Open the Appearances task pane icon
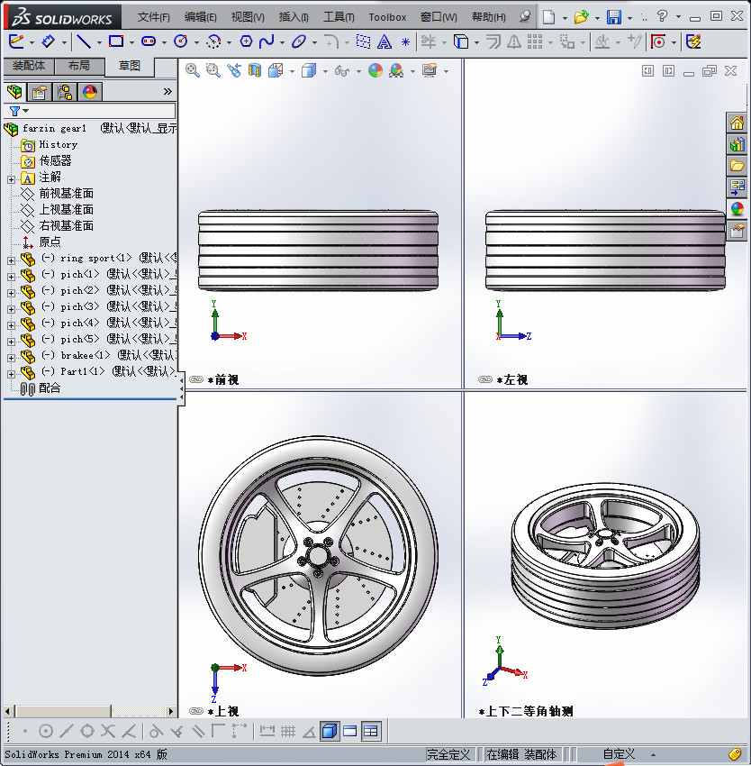751x766 pixels. (x=737, y=209)
